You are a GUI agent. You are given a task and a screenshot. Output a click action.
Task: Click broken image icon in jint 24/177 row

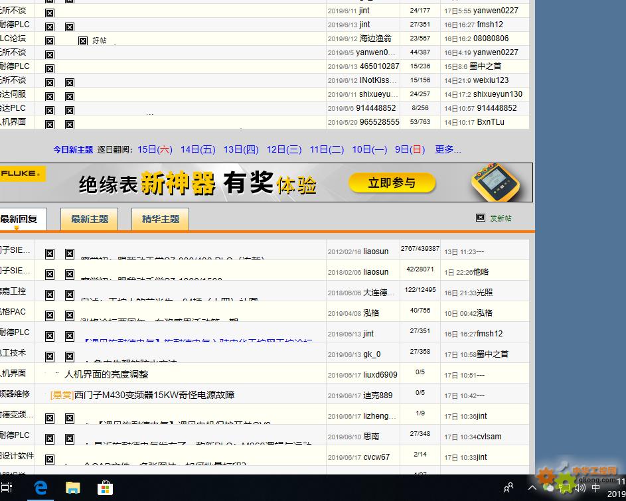click(x=50, y=13)
